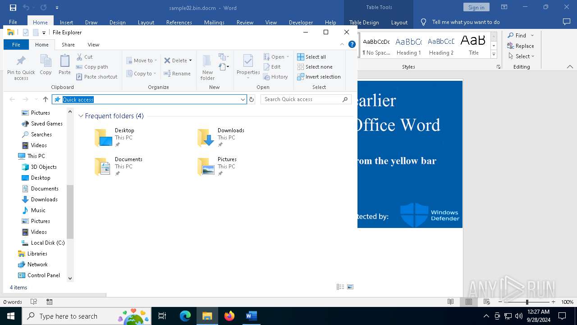Viewport: 577px width, 325px height.
Task: Open the Developer tab in Word
Action: click(301, 22)
